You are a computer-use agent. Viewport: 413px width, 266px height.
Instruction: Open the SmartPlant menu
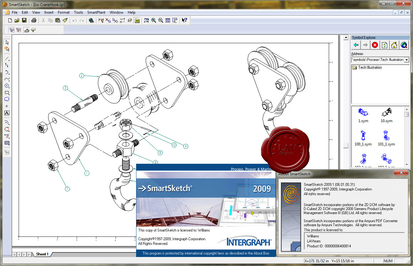96,12
